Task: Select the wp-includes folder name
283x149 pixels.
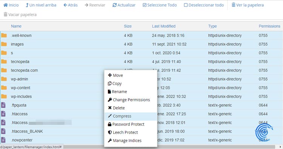Action: (x=21, y=97)
